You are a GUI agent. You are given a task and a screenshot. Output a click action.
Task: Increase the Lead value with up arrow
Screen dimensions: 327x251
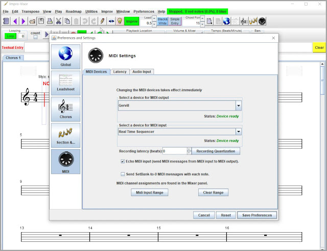(x=154, y=18)
